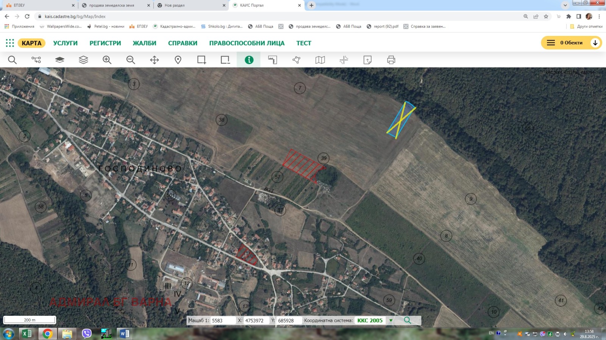
Task: Select the location marker tool
Action: point(178,59)
